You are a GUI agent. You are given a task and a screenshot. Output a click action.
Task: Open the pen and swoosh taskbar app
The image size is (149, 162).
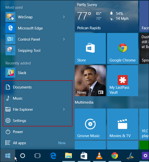point(130,156)
